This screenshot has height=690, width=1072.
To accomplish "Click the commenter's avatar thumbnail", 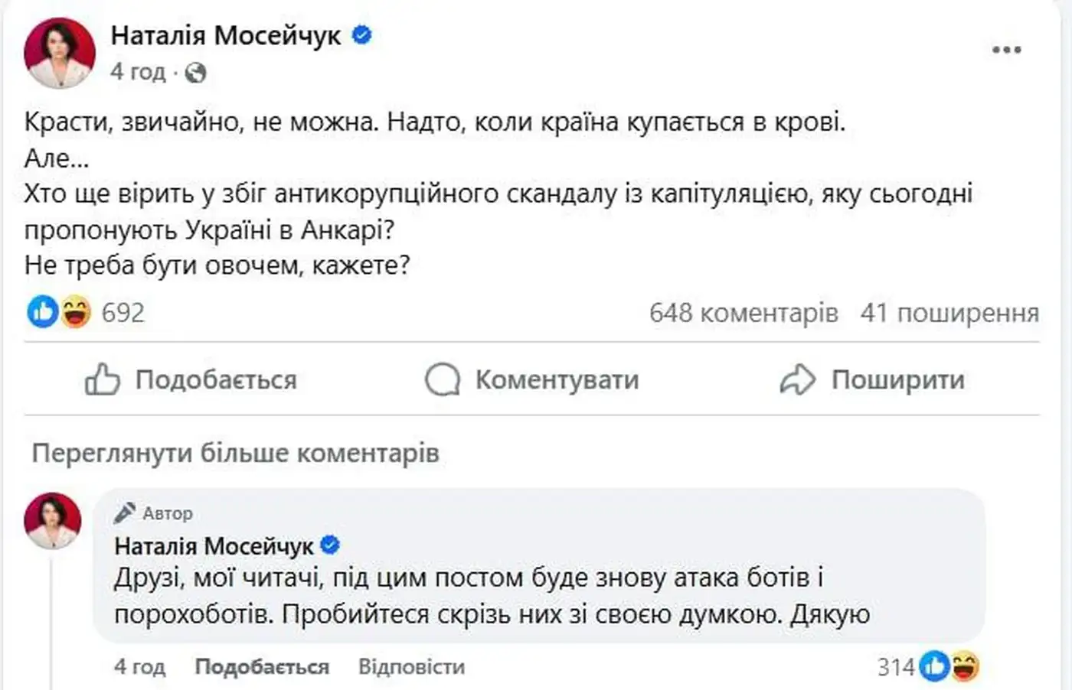I will [53, 520].
